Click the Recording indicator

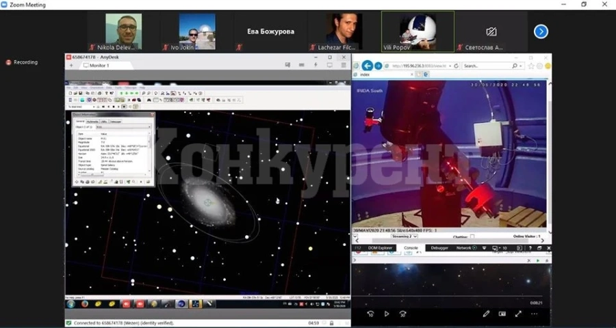coord(22,62)
